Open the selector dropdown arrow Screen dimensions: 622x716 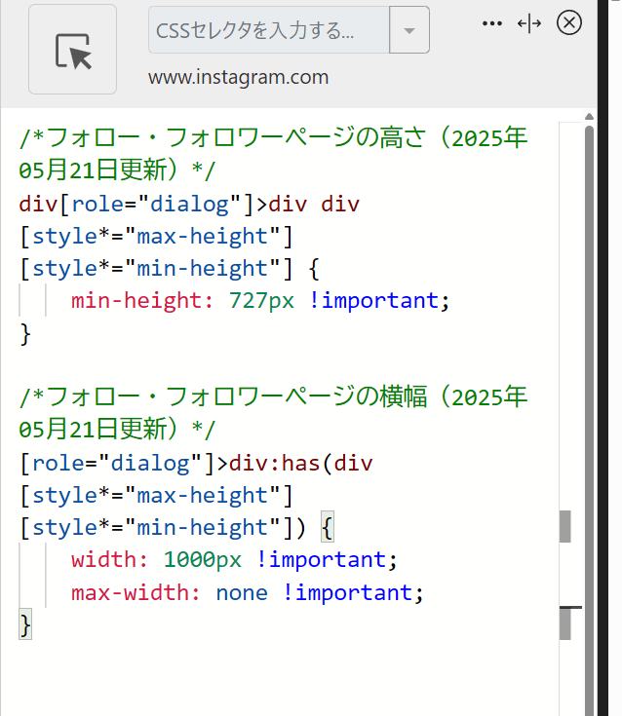point(409,30)
